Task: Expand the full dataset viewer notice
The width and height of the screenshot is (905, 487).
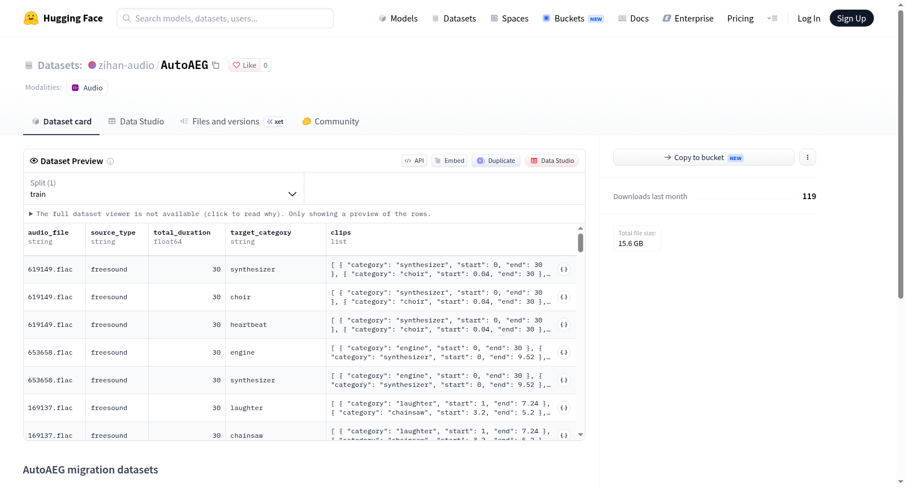Action: [230, 214]
